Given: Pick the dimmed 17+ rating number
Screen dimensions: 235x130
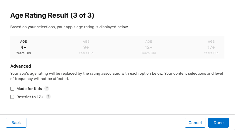Looking at the screenshot, I should [x=211, y=47].
